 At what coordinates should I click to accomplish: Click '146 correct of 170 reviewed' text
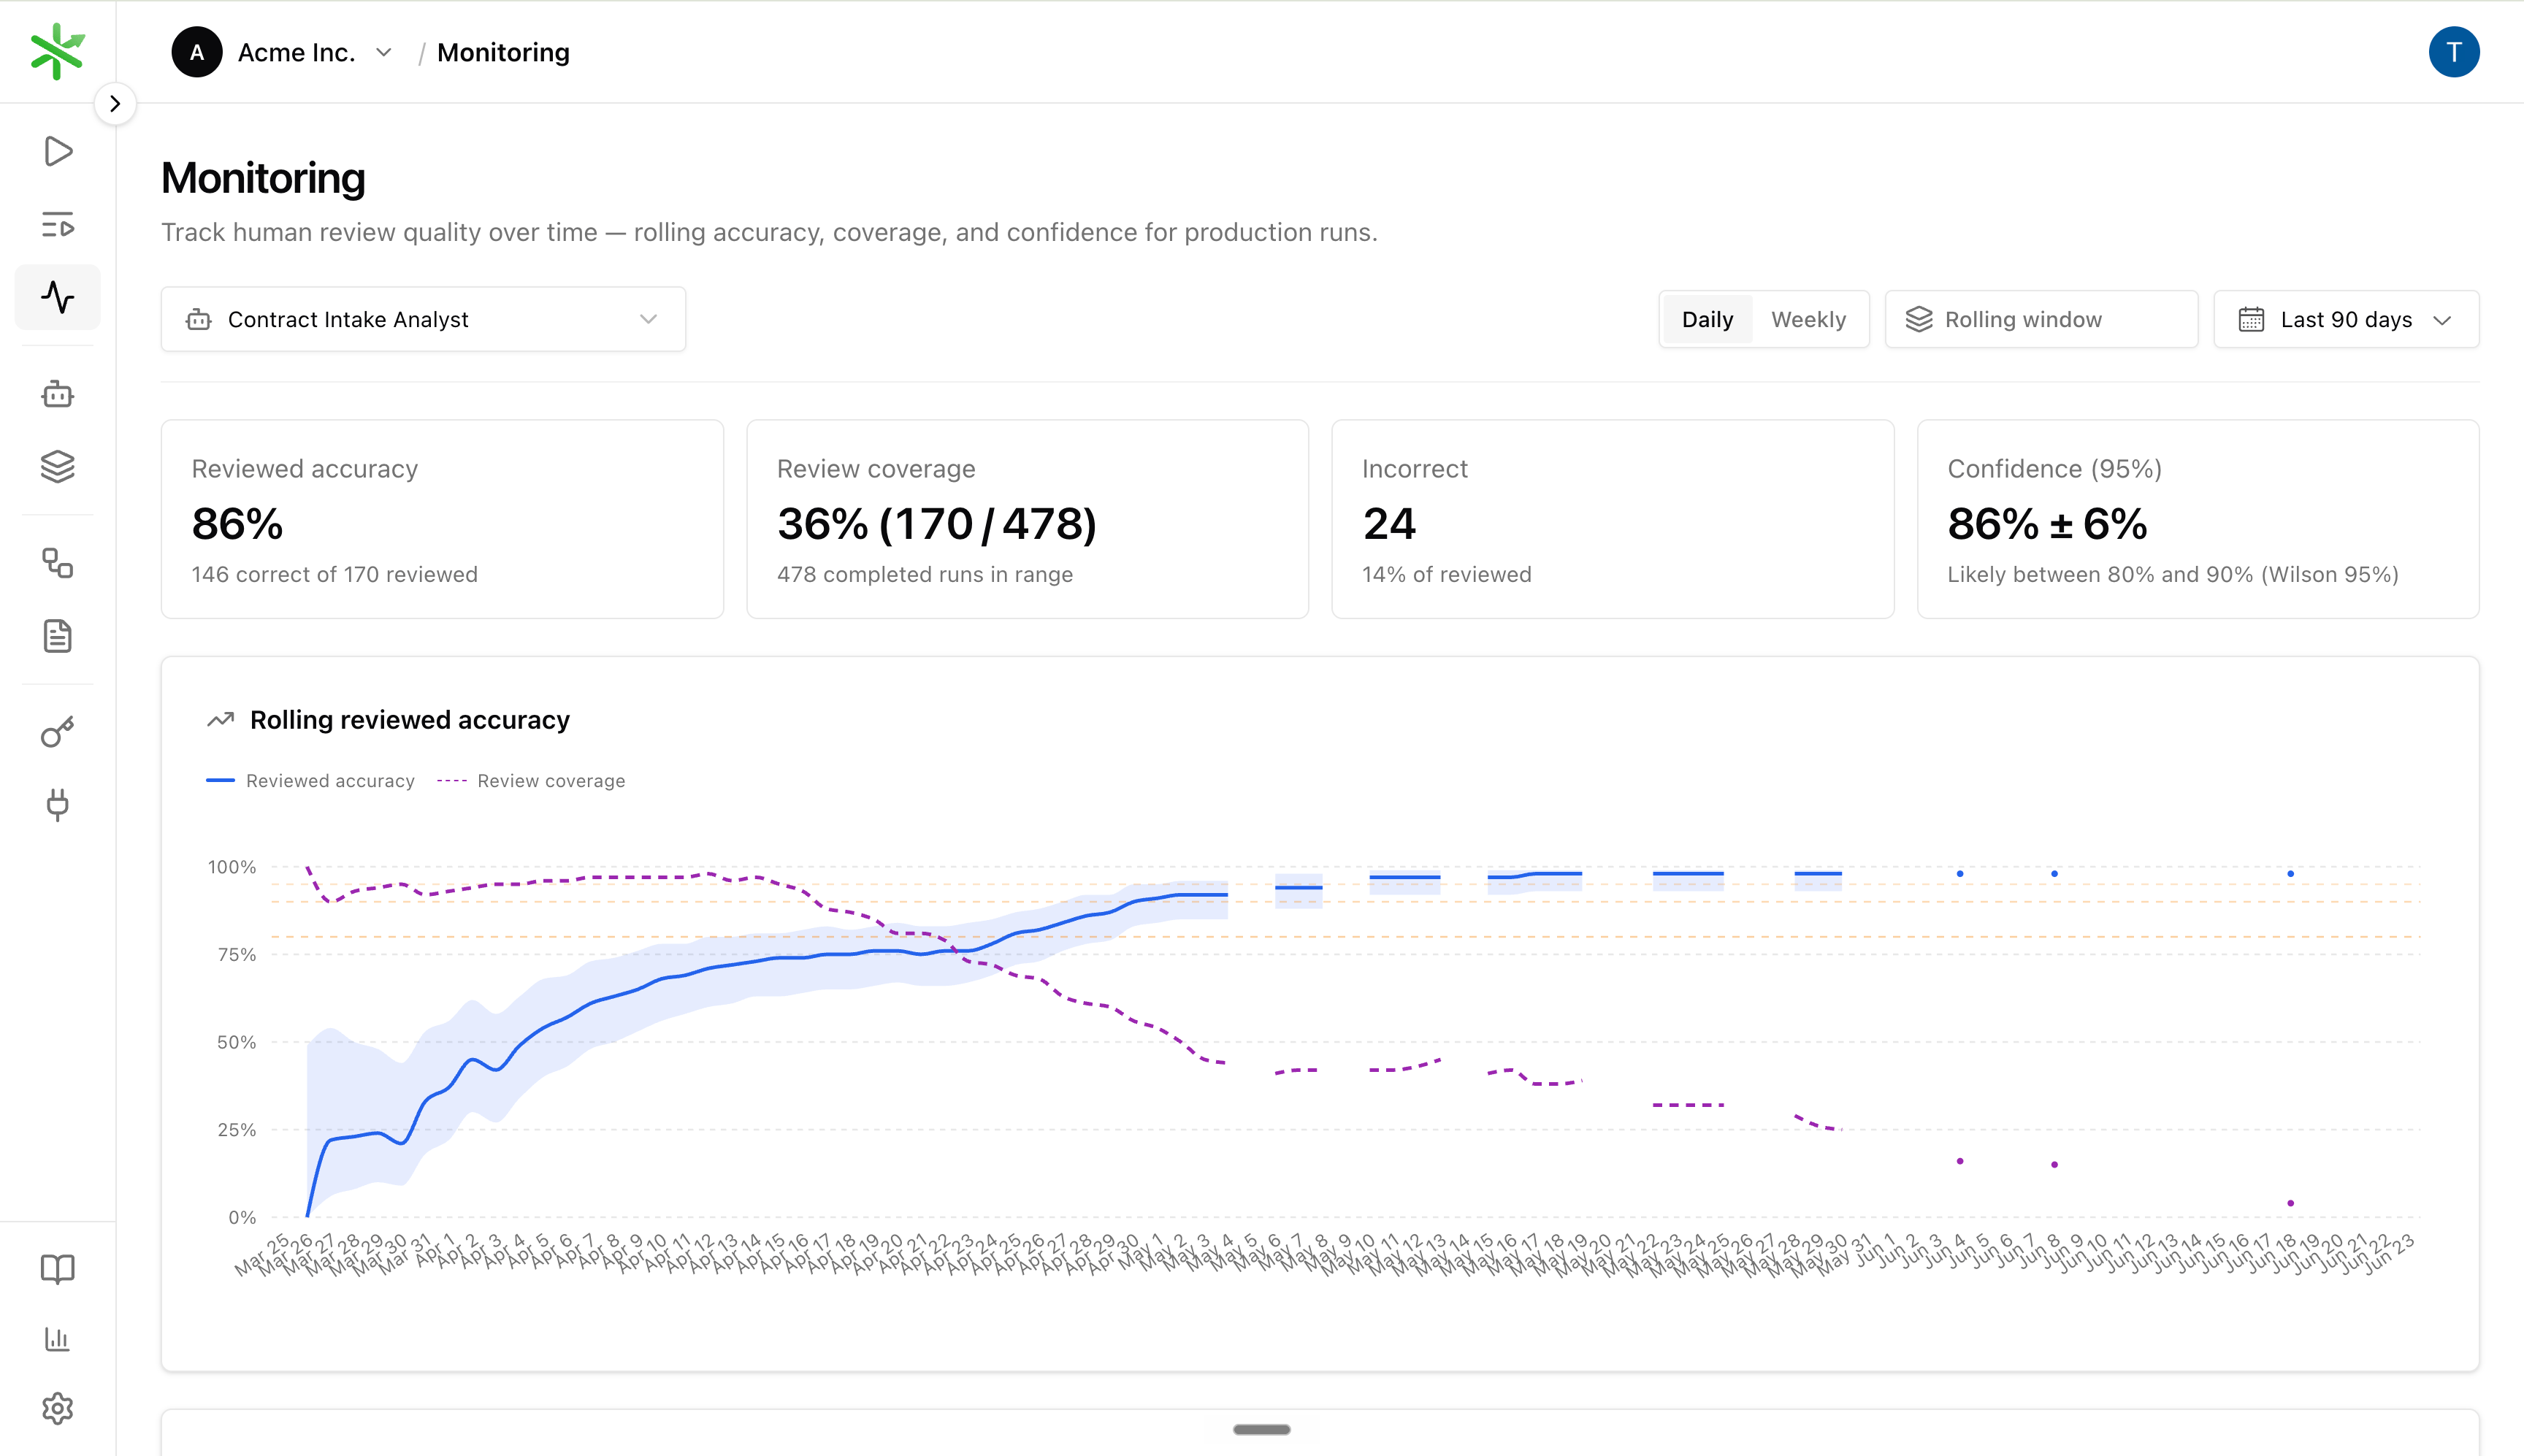(x=335, y=574)
